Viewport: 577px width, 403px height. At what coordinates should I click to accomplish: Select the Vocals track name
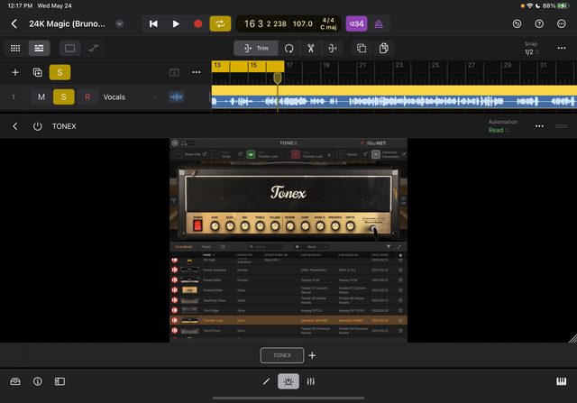pyautogui.click(x=114, y=97)
